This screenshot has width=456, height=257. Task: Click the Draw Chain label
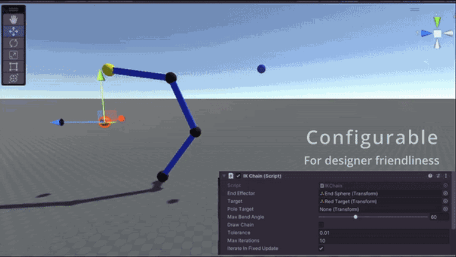point(240,225)
